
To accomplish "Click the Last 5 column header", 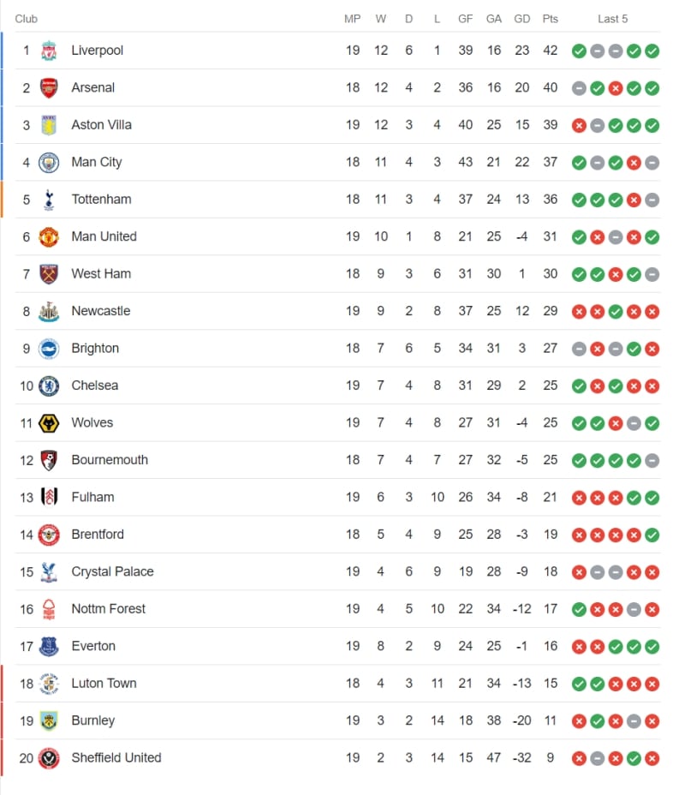I will pyautogui.click(x=612, y=19).
